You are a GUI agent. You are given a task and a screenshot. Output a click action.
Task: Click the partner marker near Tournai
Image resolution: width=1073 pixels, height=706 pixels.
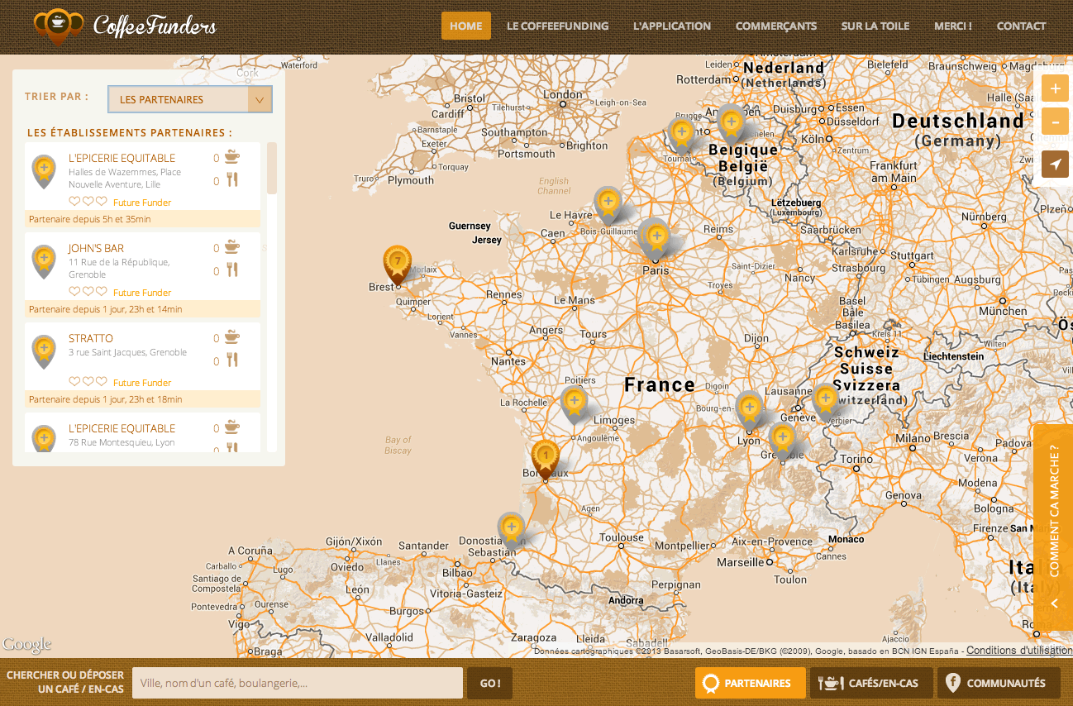pos(681,135)
